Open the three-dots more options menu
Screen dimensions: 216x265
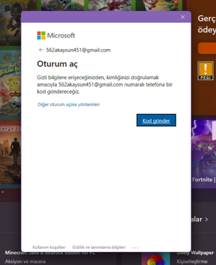[x=135, y=247]
